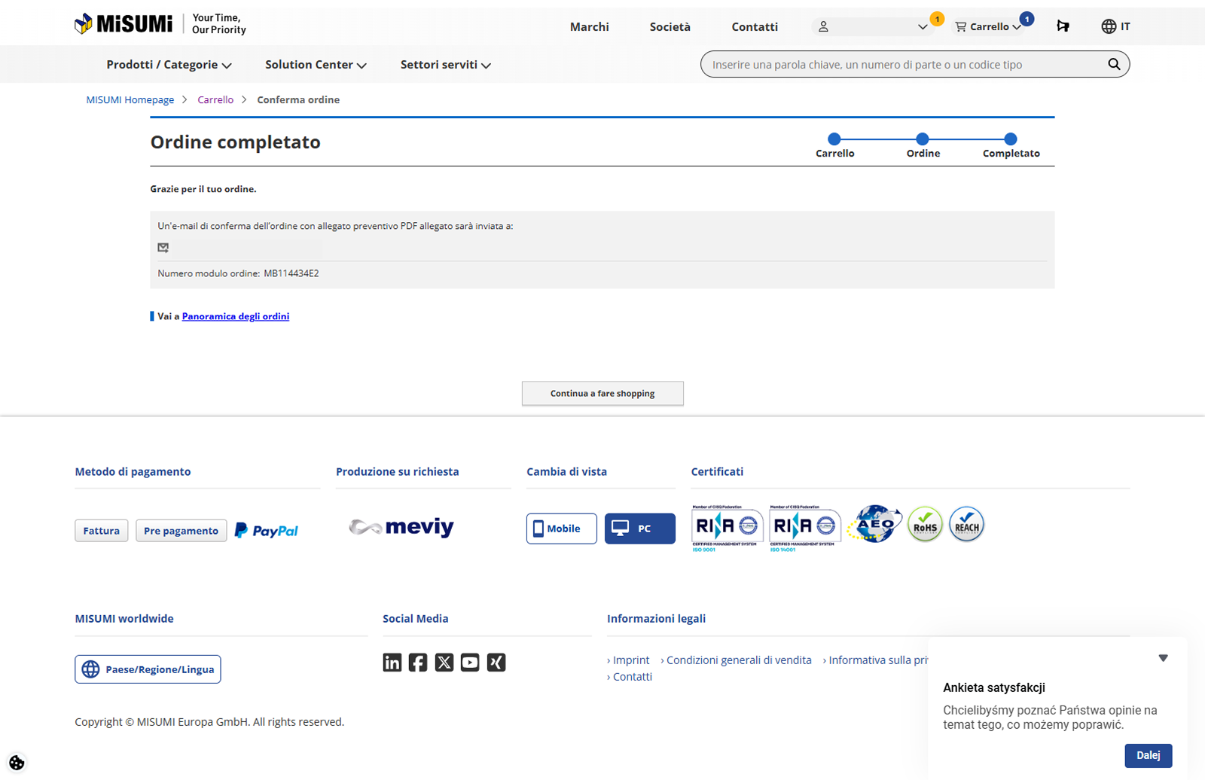Viewport: 1205px width, 780px height.
Task: Collapse the Ankieta satysfakcji popup
Action: [1163, 658]
